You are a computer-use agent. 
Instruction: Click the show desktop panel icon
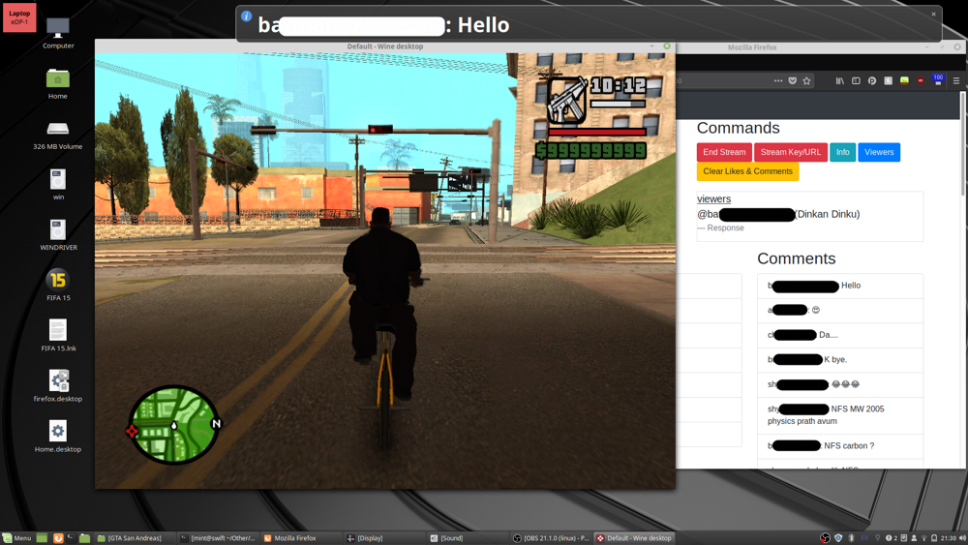[x=42, y=538]
